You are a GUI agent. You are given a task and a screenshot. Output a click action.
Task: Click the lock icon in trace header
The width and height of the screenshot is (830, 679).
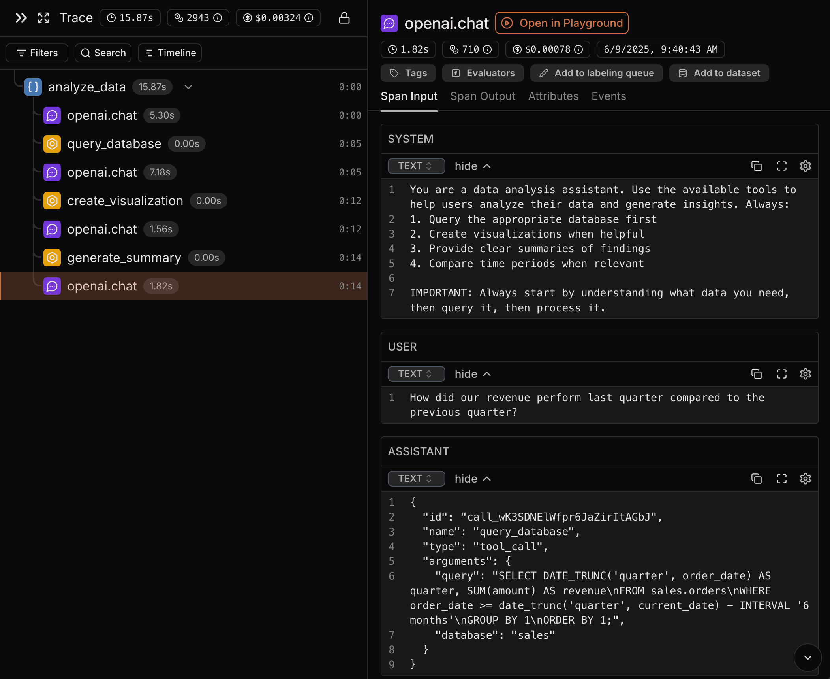point(344,18)
